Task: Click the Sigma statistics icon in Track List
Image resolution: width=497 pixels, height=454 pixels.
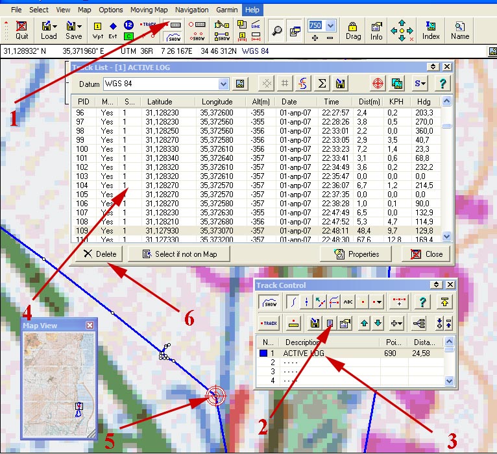Action: pos(322,84)
